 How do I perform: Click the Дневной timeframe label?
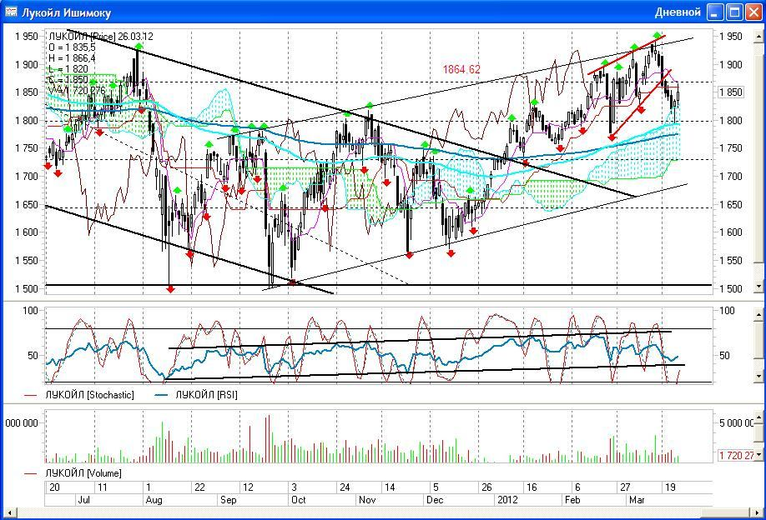(x=678, y=12)
